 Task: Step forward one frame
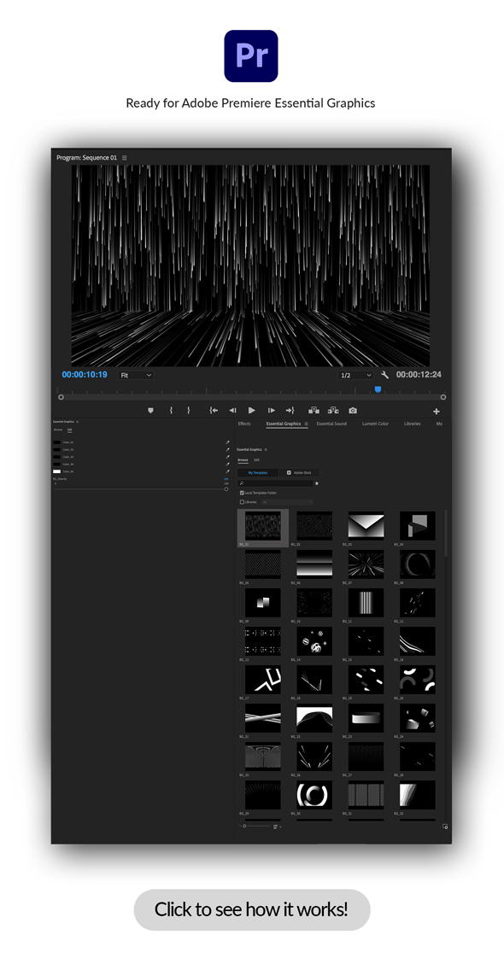point(271,411)
